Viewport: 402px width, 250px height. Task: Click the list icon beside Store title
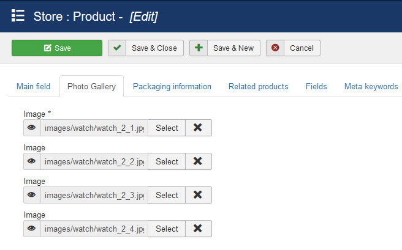tap(18, 16)
